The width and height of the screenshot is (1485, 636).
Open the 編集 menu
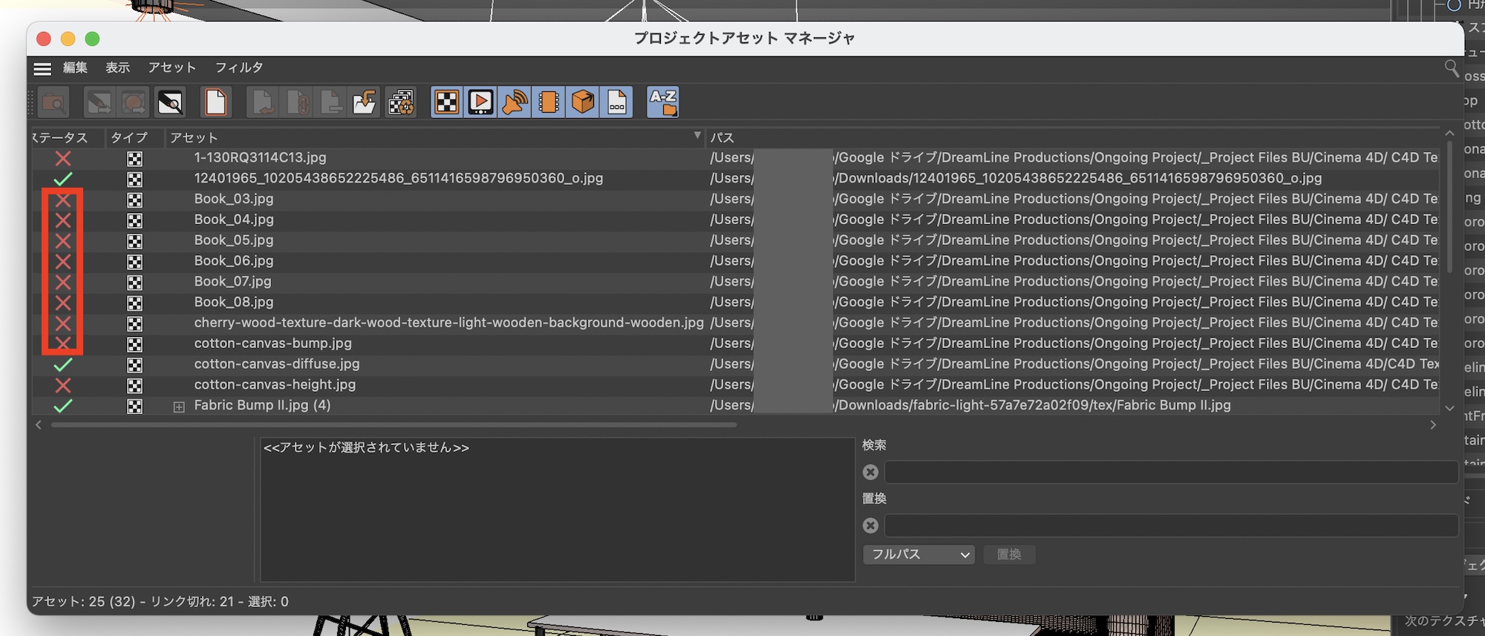pyautogui.click(x=75, y=68)
